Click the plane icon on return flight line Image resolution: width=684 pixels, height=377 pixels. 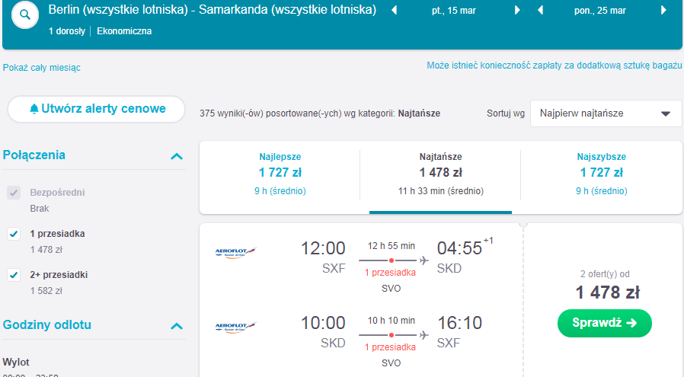424,335
